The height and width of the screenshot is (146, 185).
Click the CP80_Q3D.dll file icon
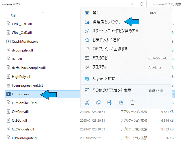coord(9,24)
